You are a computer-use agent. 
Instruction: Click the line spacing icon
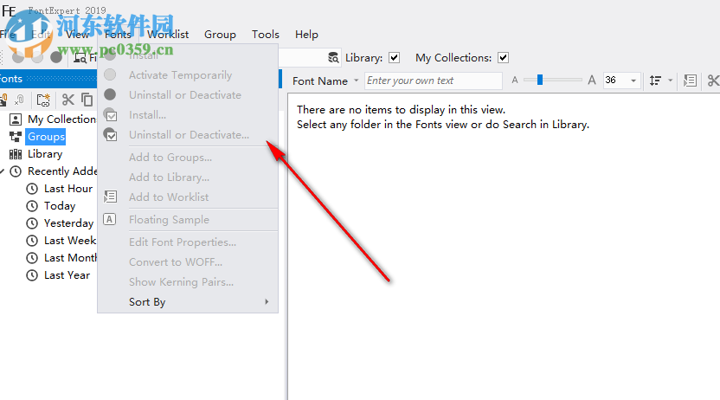[655, 81]
